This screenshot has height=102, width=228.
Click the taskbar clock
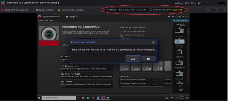pyautogui.click(x=181, y=98)
